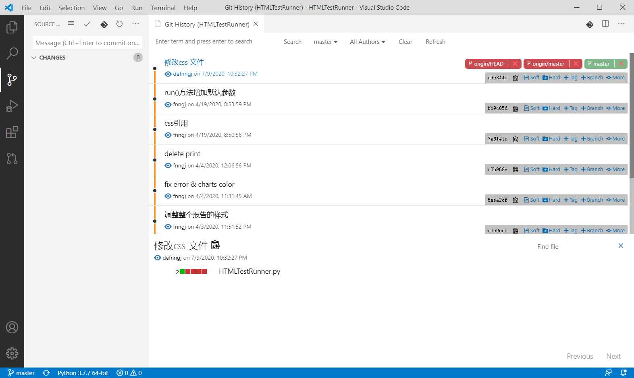
Task: Create Branch from commit c2b968e
Action: (x=592, y=169)
